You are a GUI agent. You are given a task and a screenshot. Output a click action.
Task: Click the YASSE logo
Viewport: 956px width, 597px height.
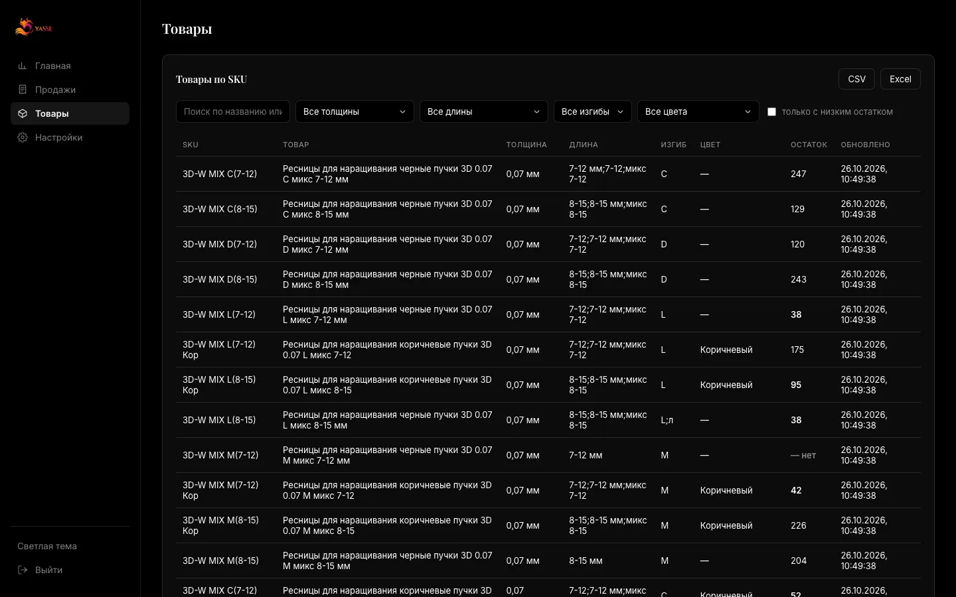(34, 27)
